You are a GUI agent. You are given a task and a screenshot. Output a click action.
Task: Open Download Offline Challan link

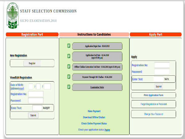pos(94,117)
